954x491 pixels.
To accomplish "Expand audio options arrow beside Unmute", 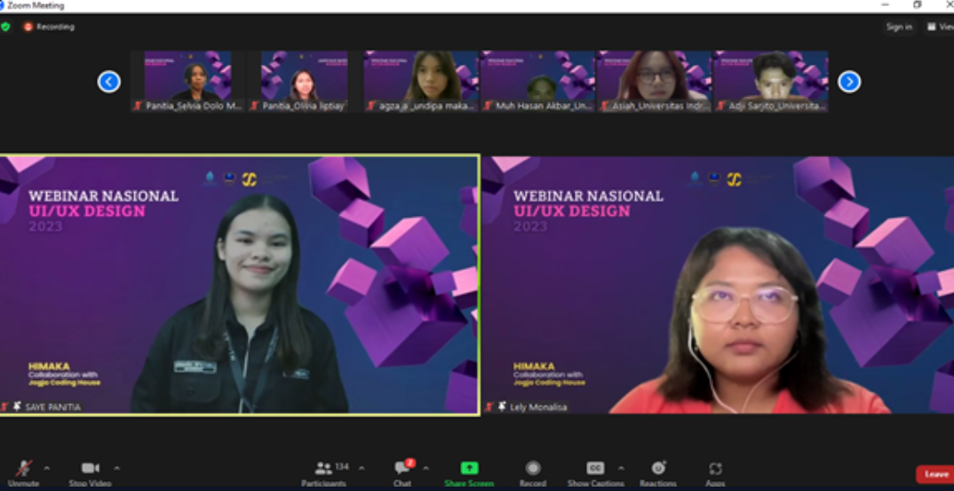I will pos(47,468).
